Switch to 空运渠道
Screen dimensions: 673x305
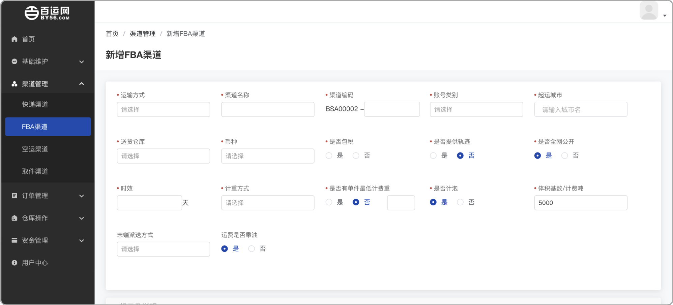35,149
